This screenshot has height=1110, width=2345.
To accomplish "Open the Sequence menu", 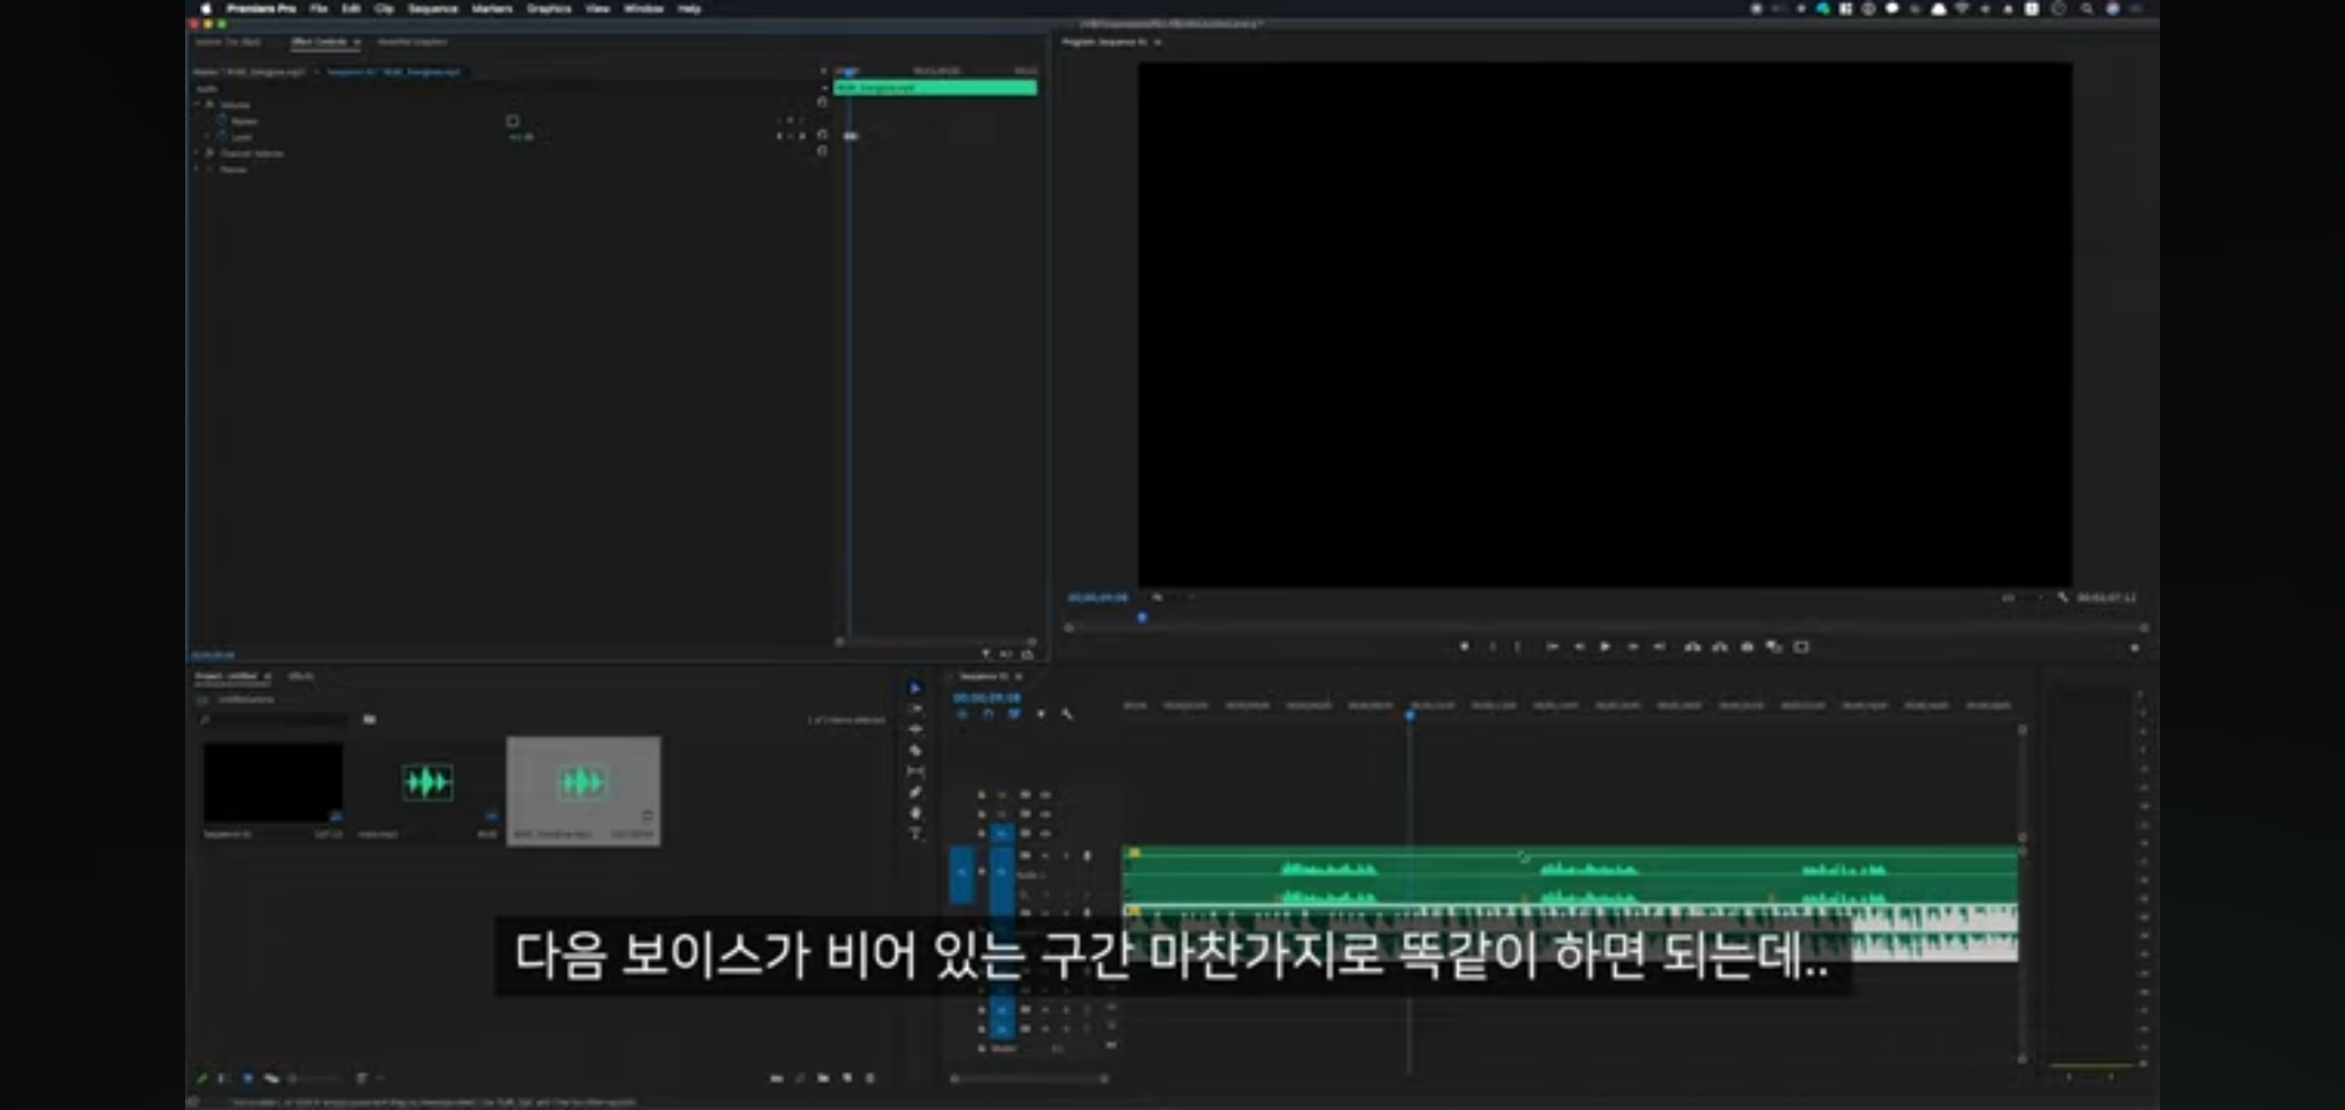I will coord(433,8).
